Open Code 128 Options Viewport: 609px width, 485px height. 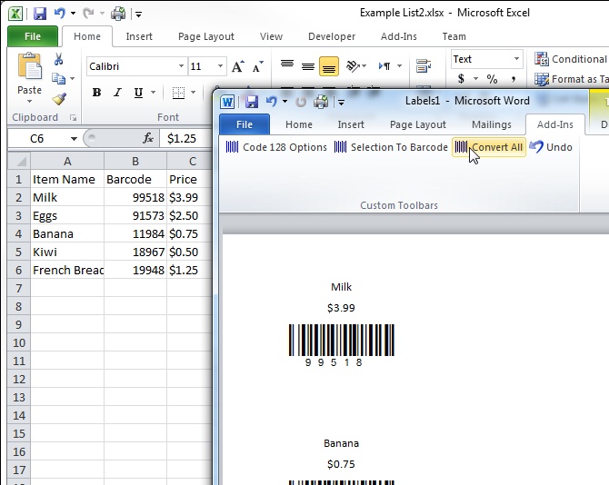click(x=276, y=147)
